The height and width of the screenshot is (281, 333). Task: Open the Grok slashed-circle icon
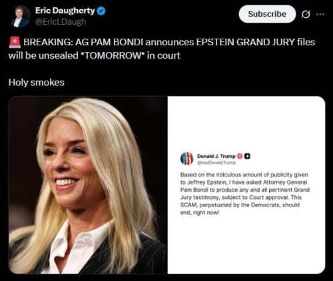click(x=306, y=15)
